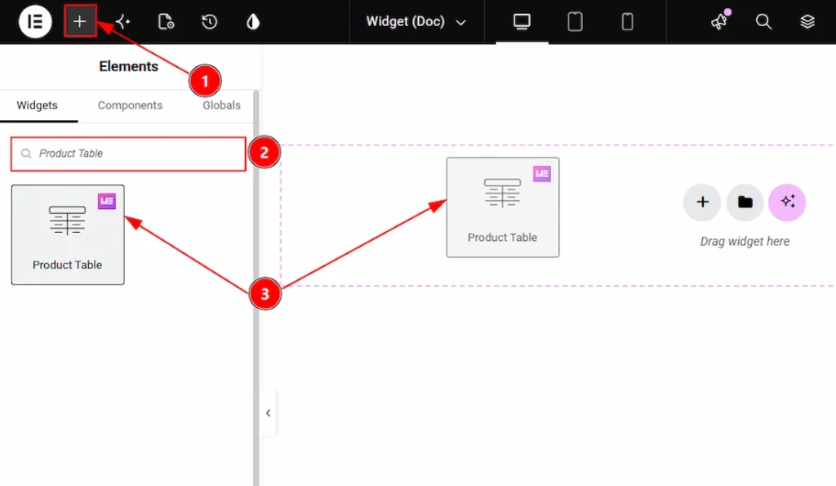Open the Elementor logo menu

[34, 21]
